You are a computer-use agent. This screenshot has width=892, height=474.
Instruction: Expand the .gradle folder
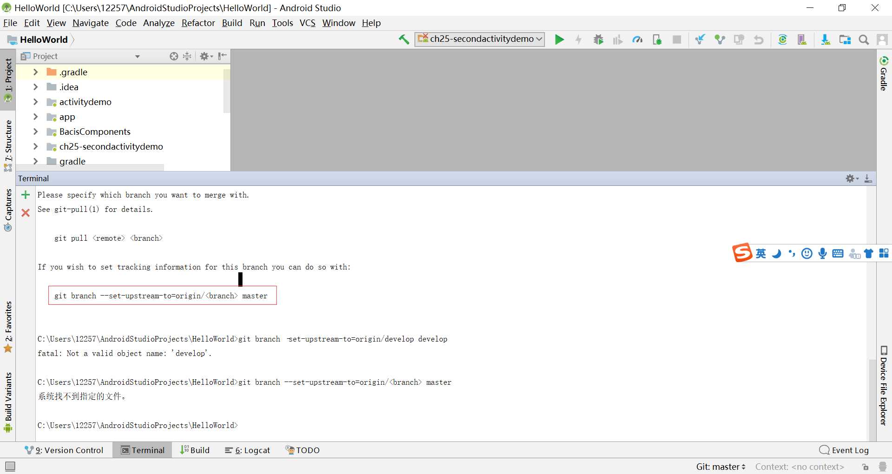tap(35, 72)
